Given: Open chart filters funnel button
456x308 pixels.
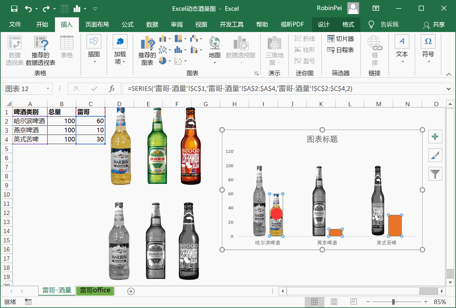Looking at the screenshot, I should pos(435,174).
